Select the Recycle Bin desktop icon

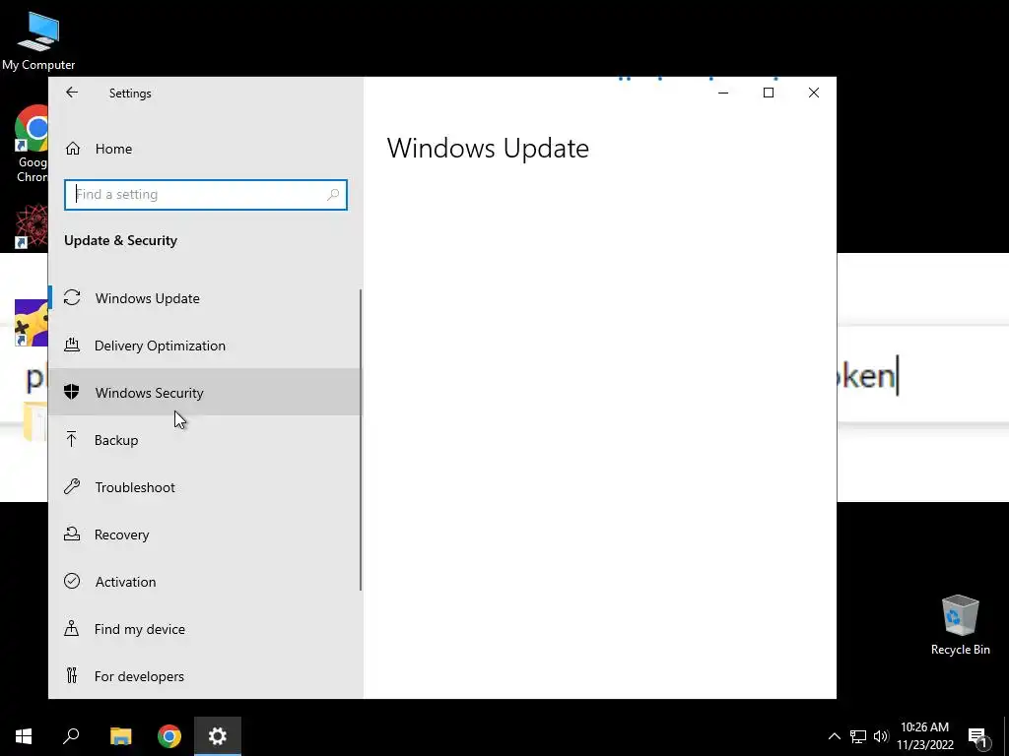tap(960, 625)
